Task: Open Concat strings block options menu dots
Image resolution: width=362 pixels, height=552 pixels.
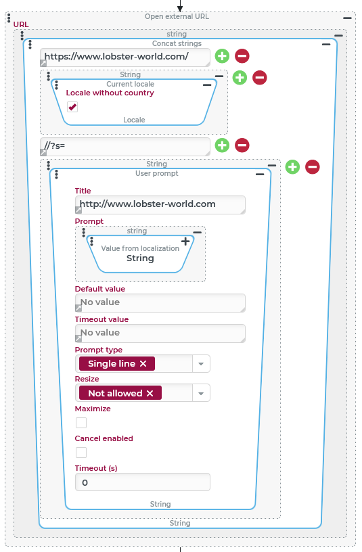Action: [x=30, y=45]
